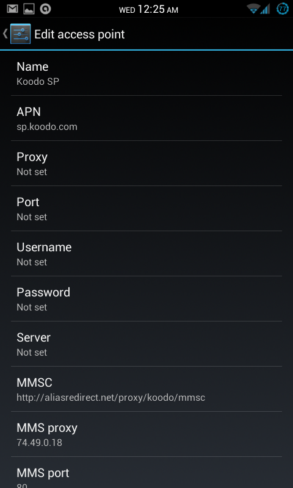
Task: Edit the MMSC URL entry
Action: pyautogui.click(x=146, y=389)
